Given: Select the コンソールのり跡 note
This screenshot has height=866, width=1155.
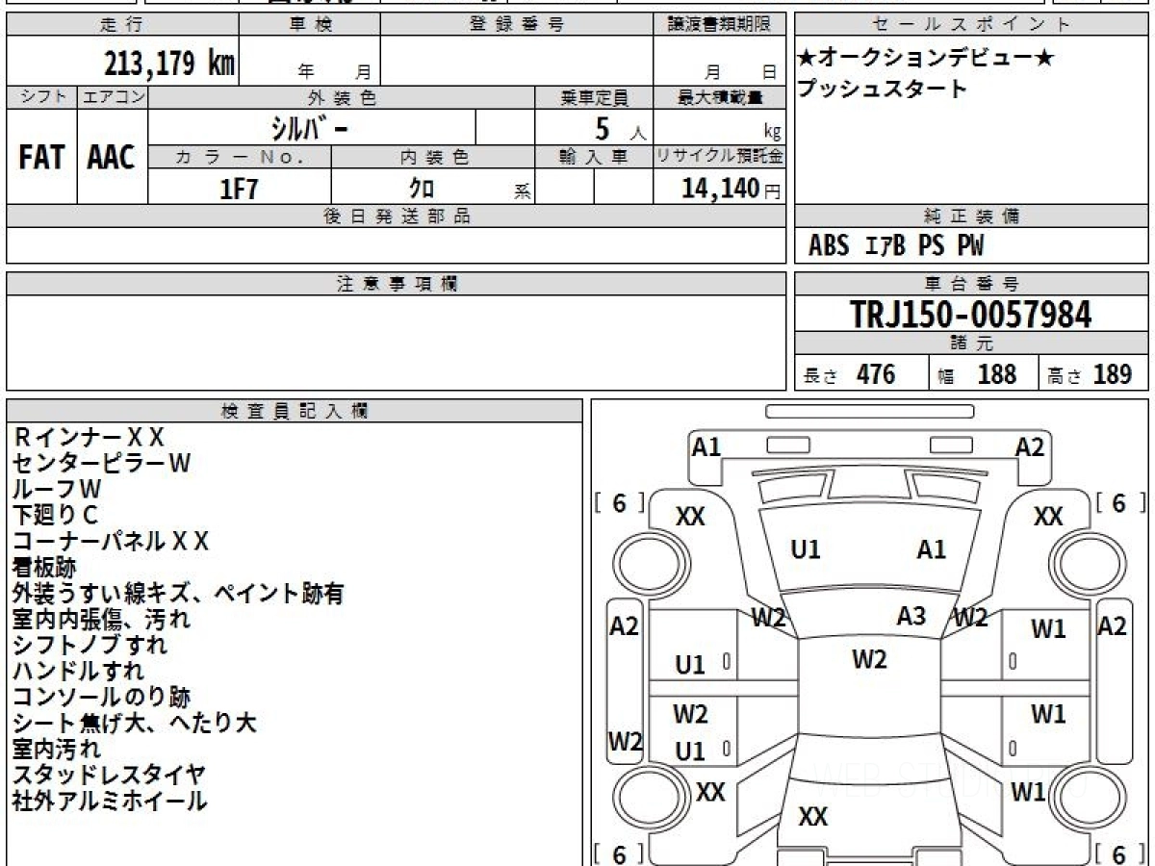Looking at the screenshot, I should pyautogui.click(x=101, y=697).
